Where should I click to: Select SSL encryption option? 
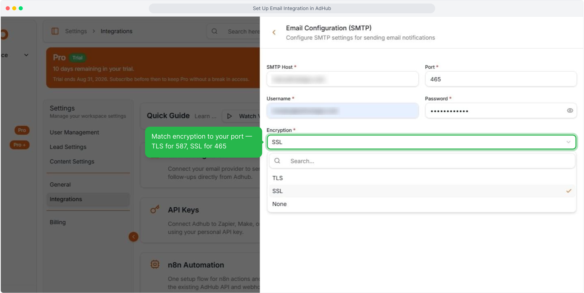[x=421, y=191]
